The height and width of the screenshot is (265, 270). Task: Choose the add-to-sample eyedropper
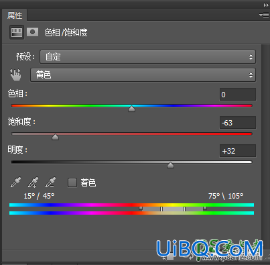(x=33, y=182)
